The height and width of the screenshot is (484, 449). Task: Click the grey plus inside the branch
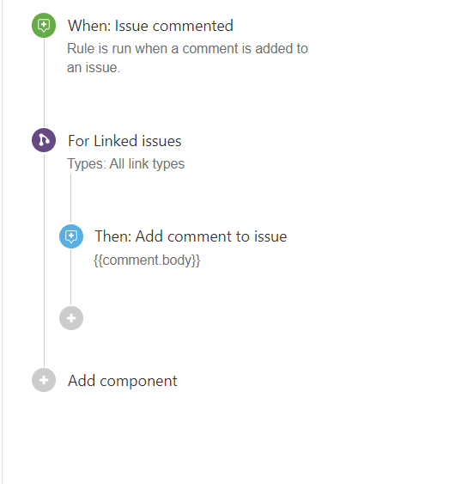(x=71, y=318)
